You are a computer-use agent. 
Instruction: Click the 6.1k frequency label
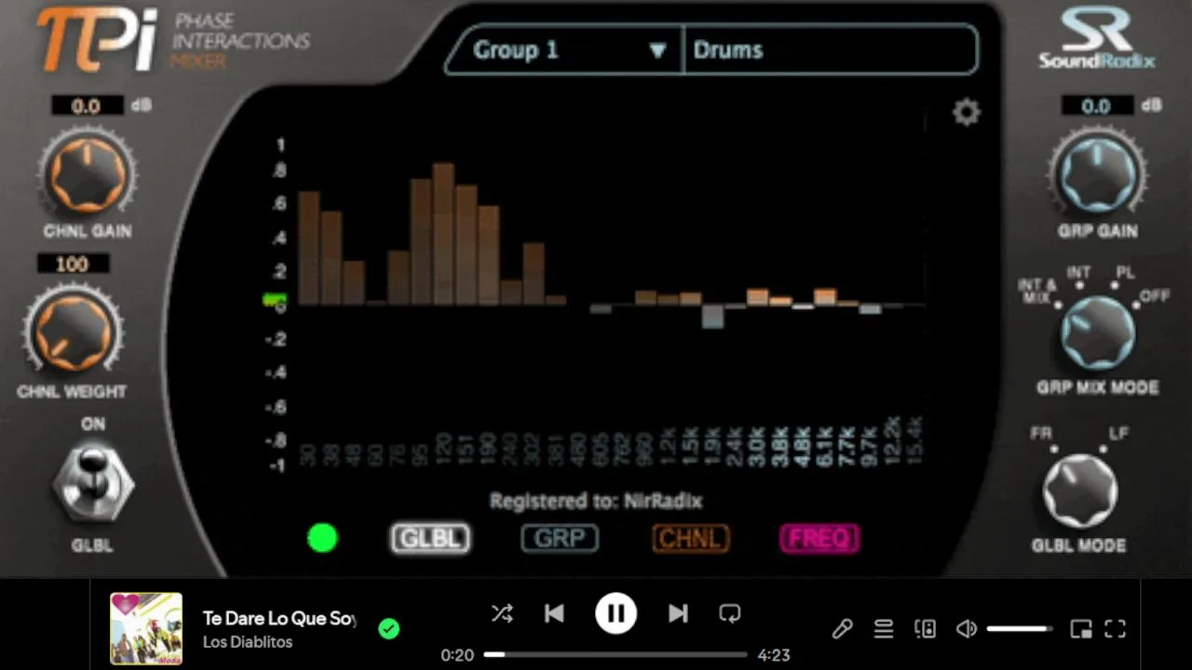825,446
